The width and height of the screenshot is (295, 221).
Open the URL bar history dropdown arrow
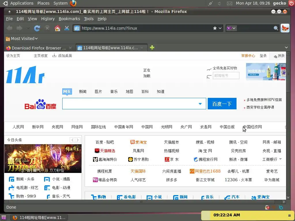220,28
